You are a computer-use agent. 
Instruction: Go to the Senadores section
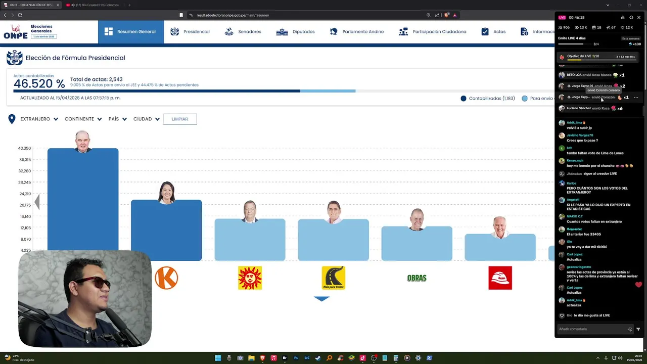[x=243, y=32]
